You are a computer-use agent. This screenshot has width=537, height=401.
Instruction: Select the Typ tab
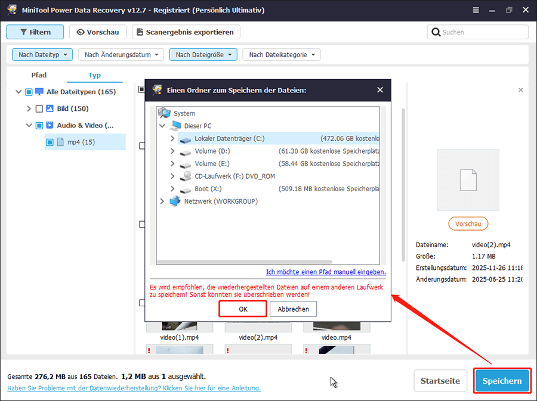94,75
